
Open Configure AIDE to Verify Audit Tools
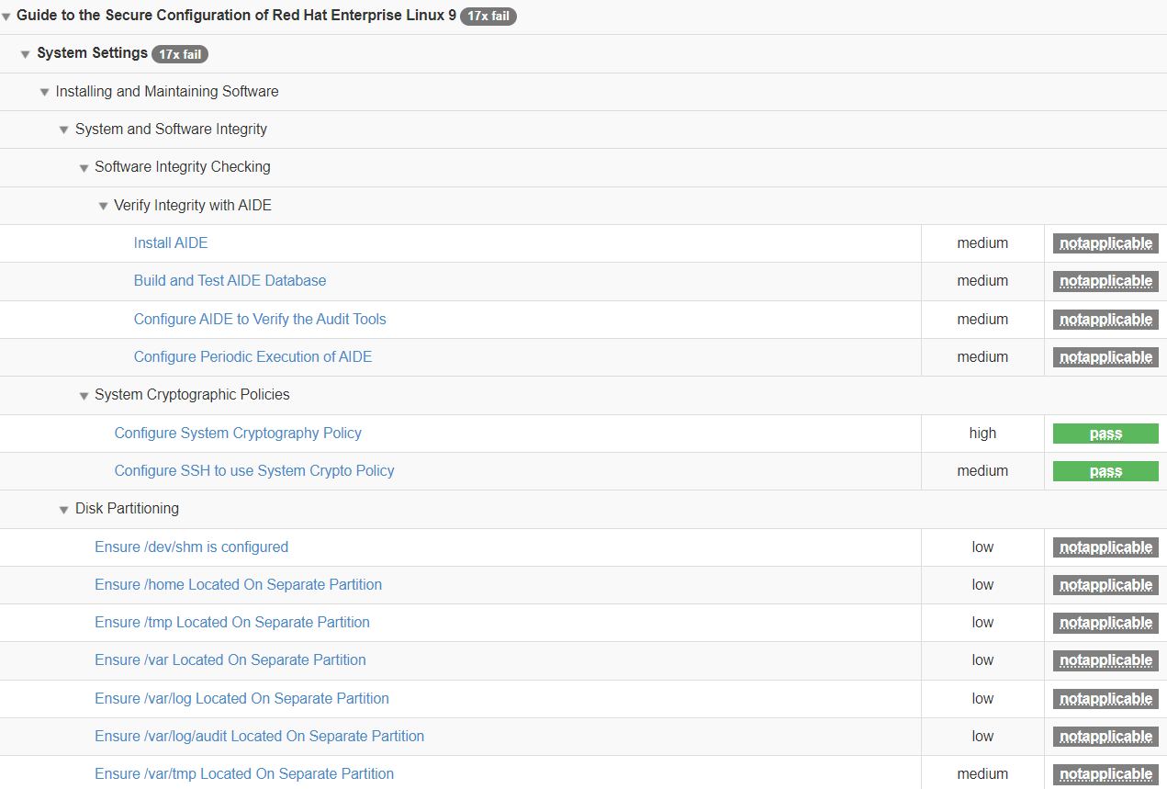tap(260, 320)
